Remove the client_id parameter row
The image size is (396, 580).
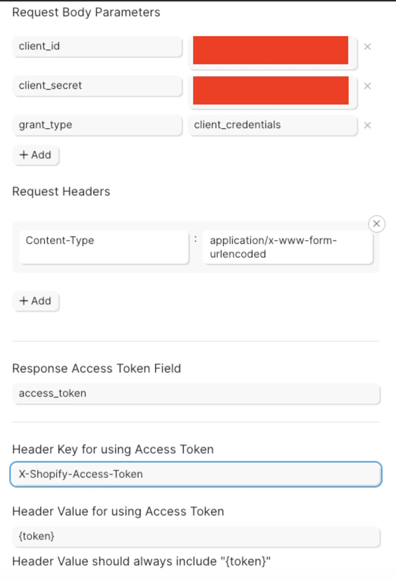(x=367, y=46)
